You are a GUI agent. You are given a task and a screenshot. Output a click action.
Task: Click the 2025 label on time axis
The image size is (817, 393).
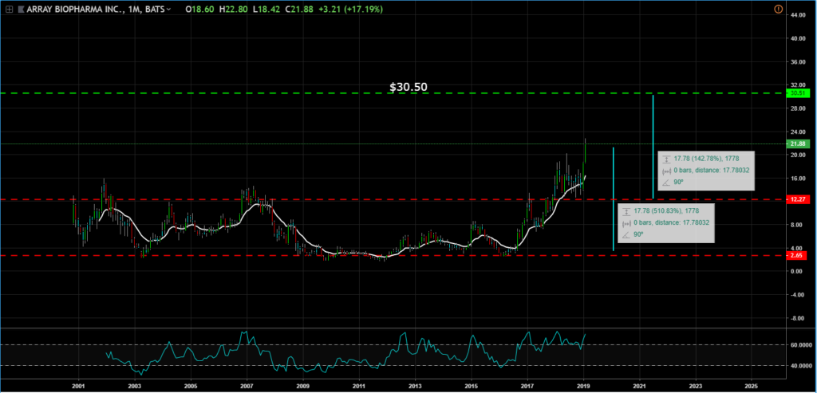pos(752,387)
